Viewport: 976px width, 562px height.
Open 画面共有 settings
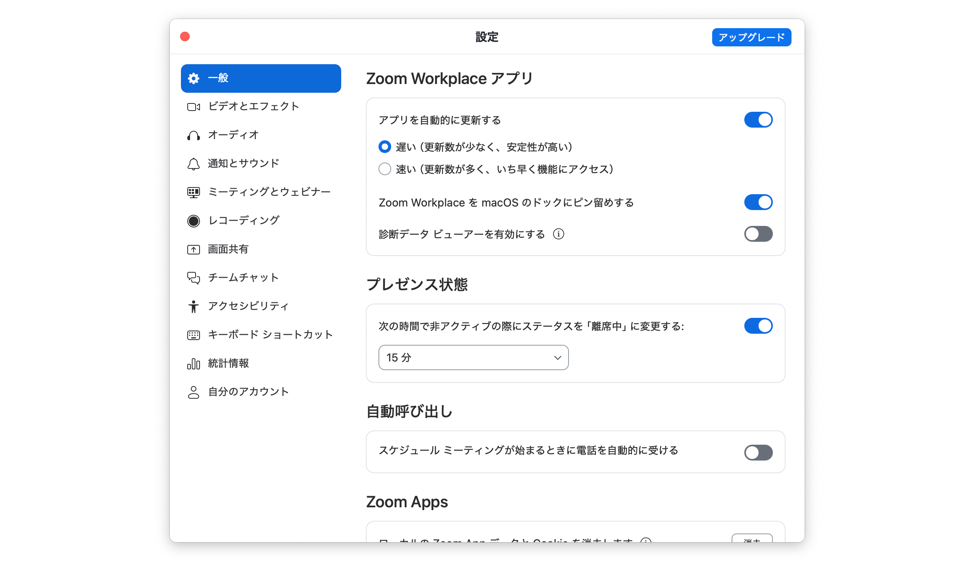[261, 249]
